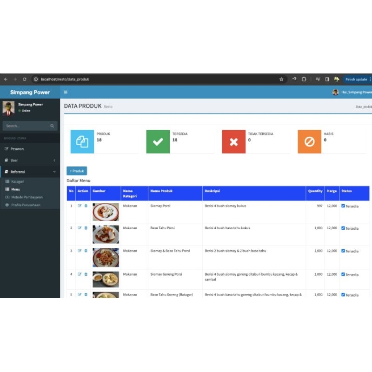Click the red Tidak Tersedia cross tile
Viewport: 372px width, 372px height.
point(234,142)
